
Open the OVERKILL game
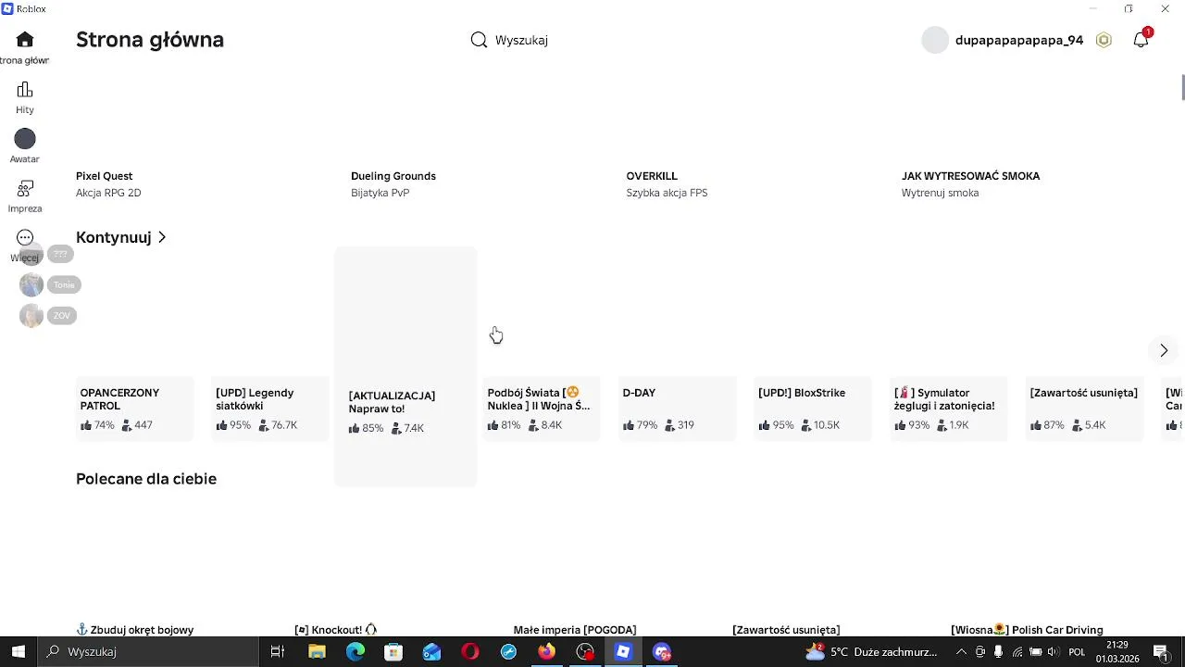[x=652, y=176]
